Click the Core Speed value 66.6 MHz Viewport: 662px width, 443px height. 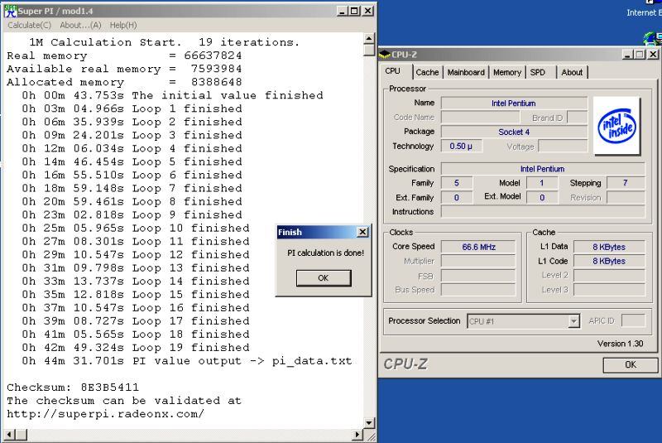(478, 247)
